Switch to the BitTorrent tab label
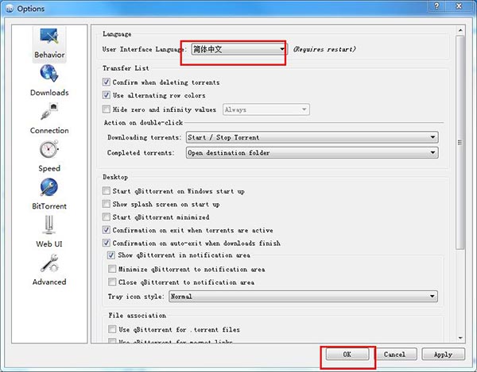This screenshot has width=477, height=372. (x=49, y=206)
